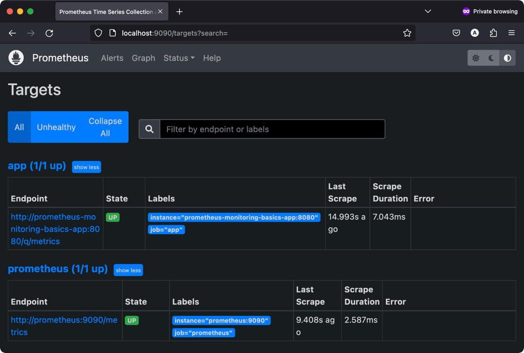Open the Status dropdown menu

(x=179, y=58)
